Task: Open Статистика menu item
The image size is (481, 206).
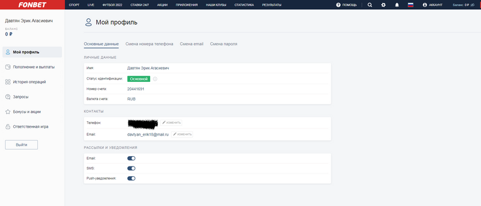Action: 244,5
